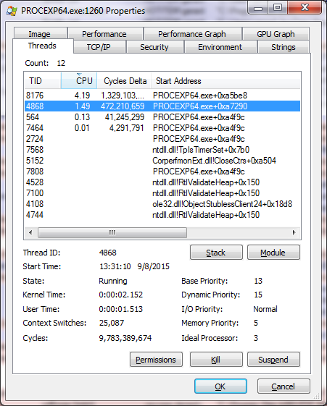Select thread row with TID 564
Screen dimensions: 327x406
[162, 117]
